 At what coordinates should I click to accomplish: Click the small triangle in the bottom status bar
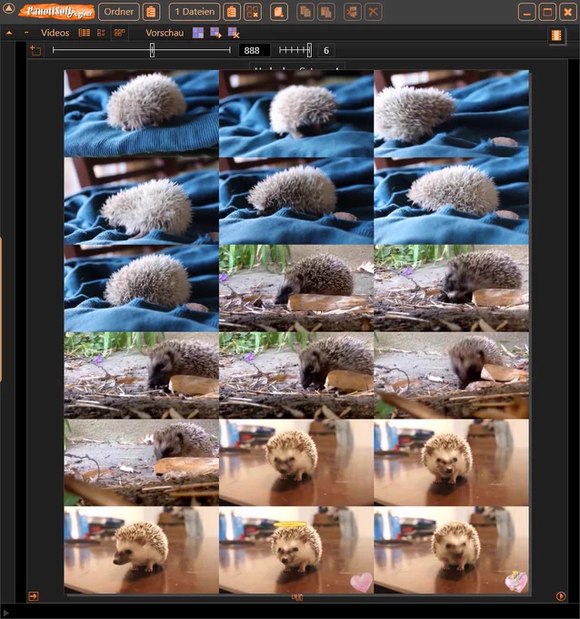pyautogui.click(x=6, y=613)
